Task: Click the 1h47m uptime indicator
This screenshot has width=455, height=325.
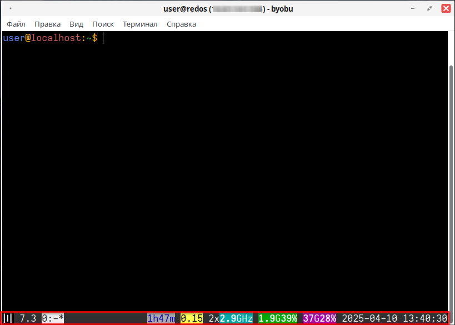Action: pos(161,318)
